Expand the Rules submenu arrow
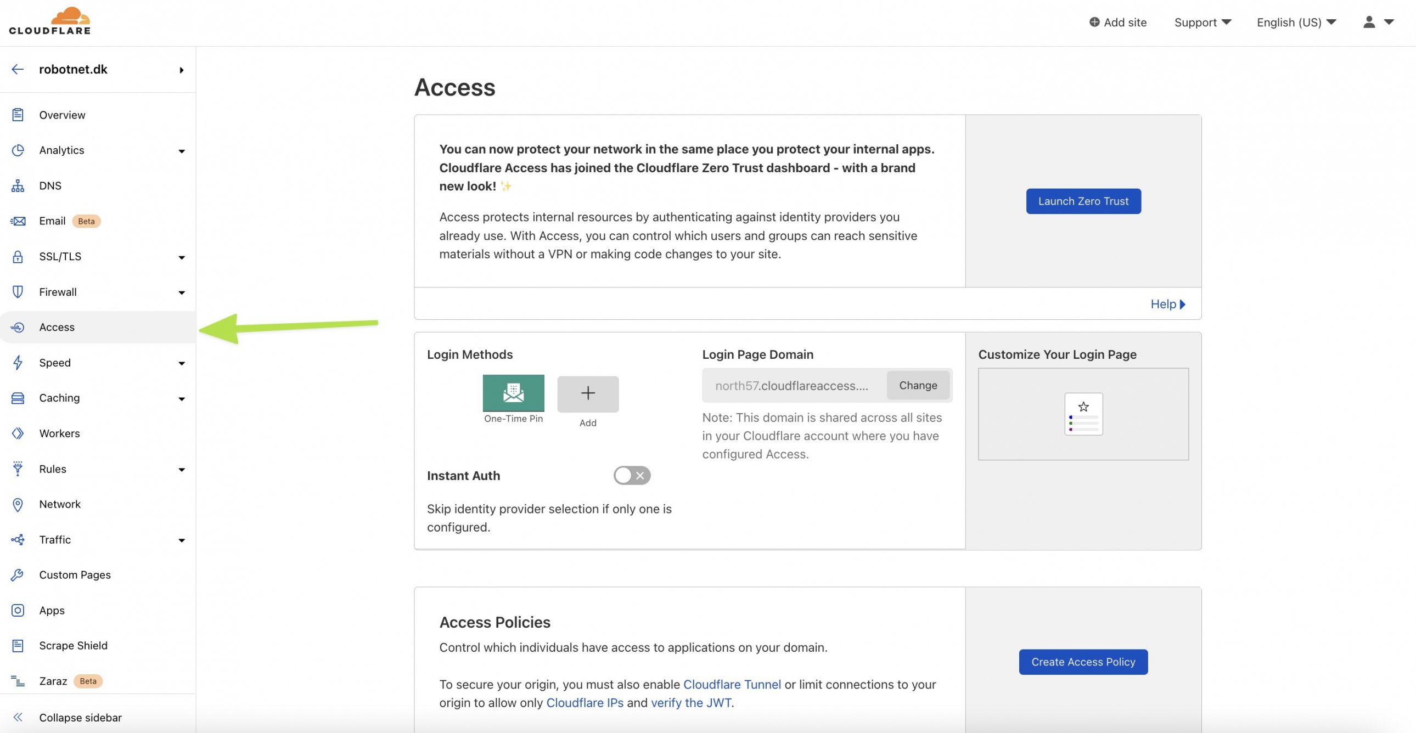The image size is (1416, 733). (x=182, y=470)
